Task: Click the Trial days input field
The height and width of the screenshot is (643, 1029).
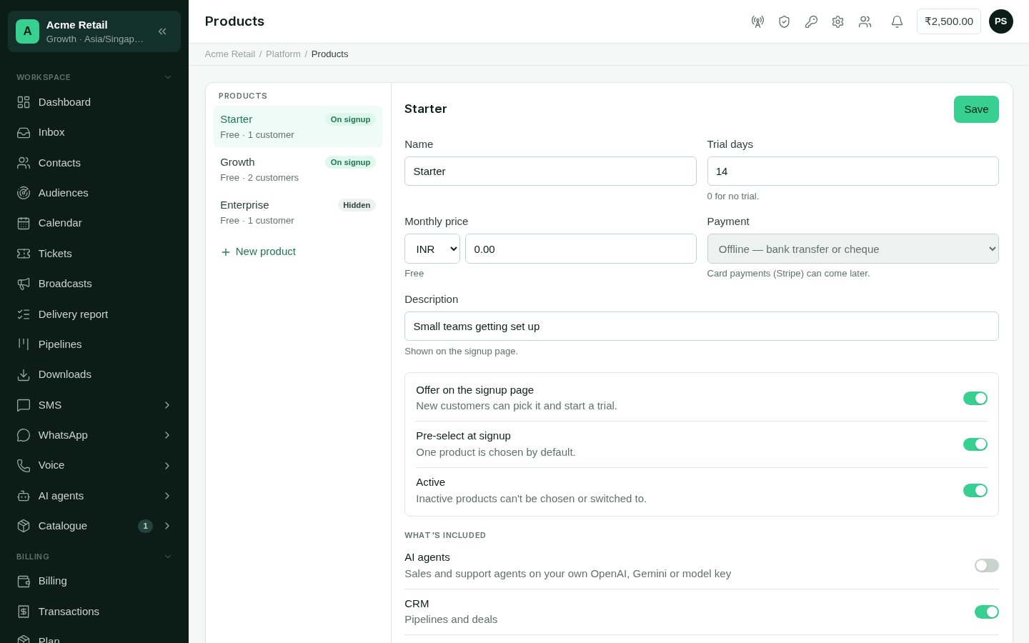Action: pos(852,171)
